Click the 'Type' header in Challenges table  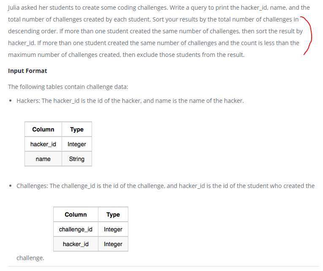pos(113,215)
